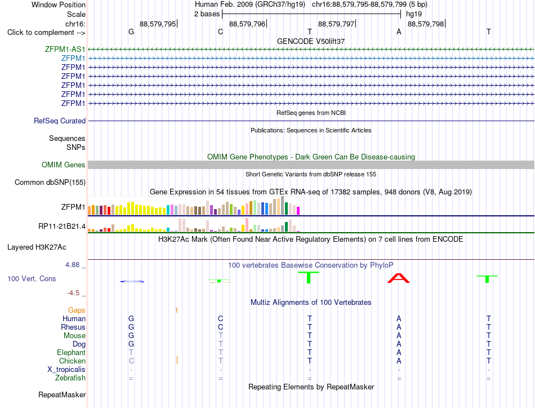Screen dimensions: 535x408
Task: Click the RP11-21B21.4 track label
Action: 62,227
